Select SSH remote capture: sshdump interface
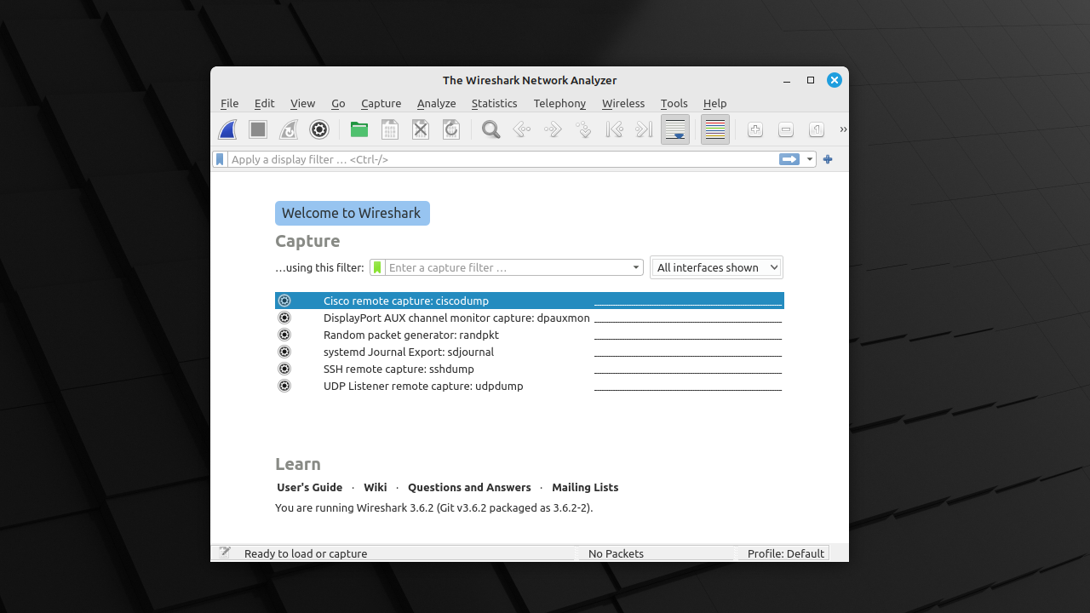 (399, 369)
